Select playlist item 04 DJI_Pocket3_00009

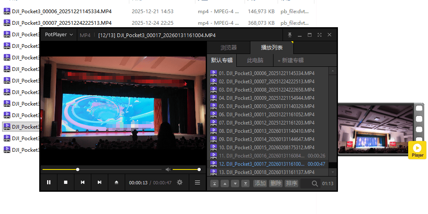click(269, 98)
